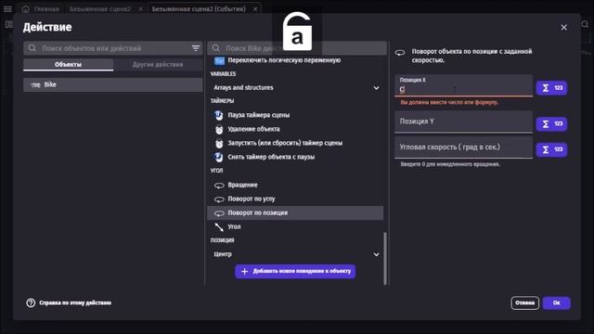Expand the Центр position group
This screenshot has width=594, height=334.
pos(295,254)
